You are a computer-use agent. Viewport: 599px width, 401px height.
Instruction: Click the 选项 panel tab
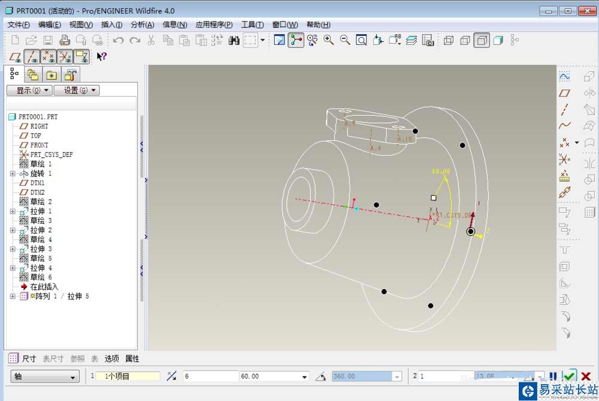click(x=111, y=358)
